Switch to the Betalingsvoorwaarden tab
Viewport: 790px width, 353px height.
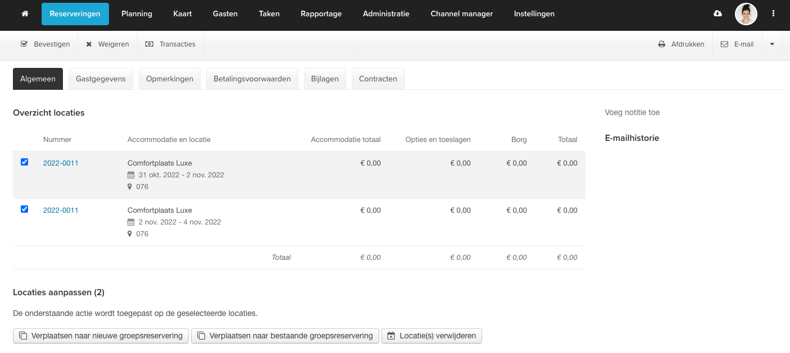pyautogui.click(x=252, y=79)
